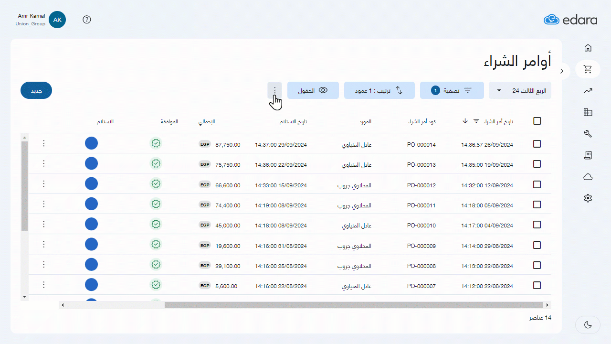Open the receipt reports sidebar icon
The image size is (611, 344).
pos(588,155)
